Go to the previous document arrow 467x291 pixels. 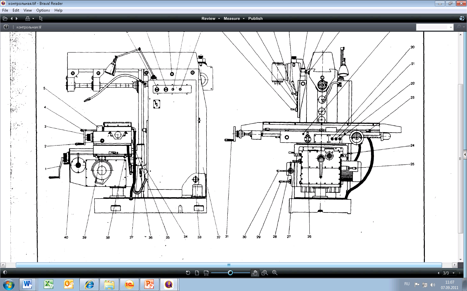[12, 19]
